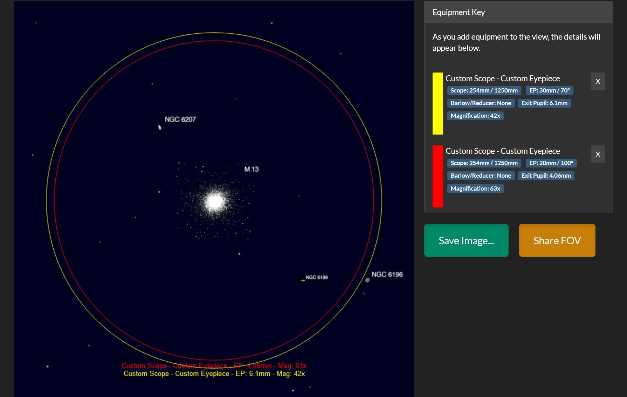Click the red caption with Mag: 63x
The width and height of the screenshot is (627, 397).
214,365
